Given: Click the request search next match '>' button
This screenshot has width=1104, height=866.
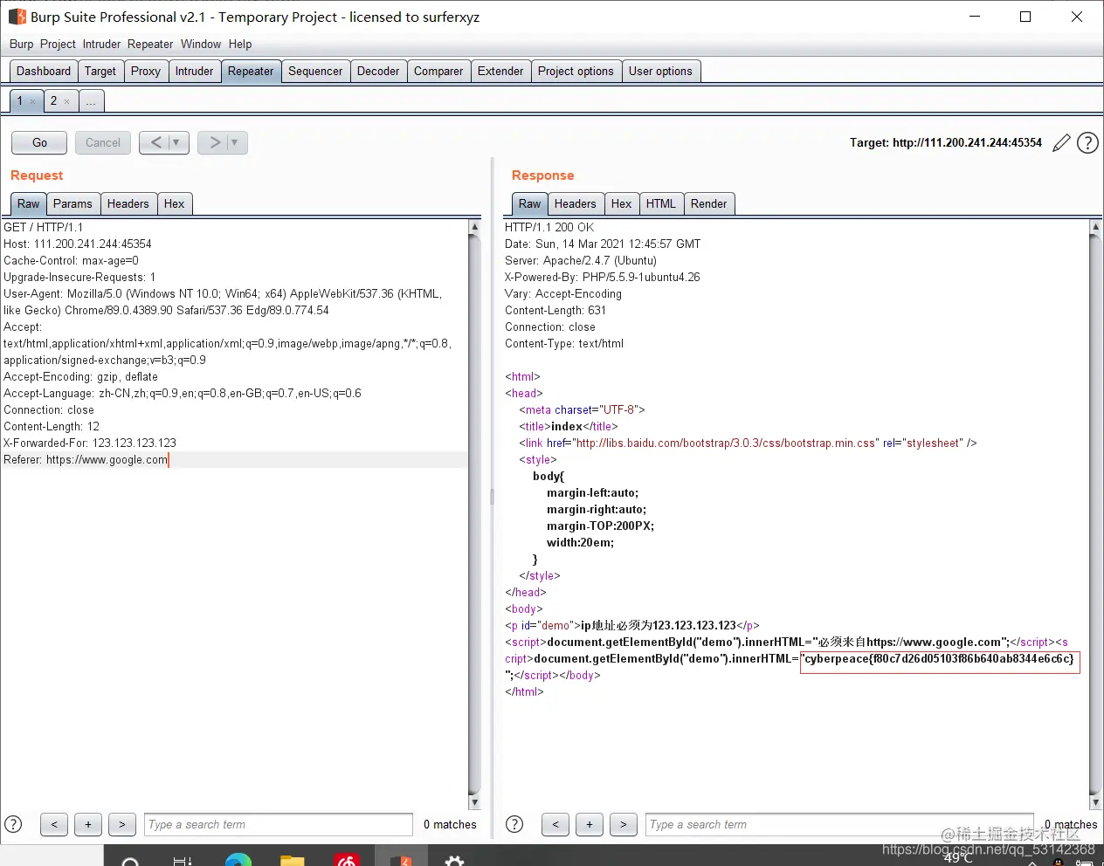Looking at the screenshot, I should [x=122, y=824].
